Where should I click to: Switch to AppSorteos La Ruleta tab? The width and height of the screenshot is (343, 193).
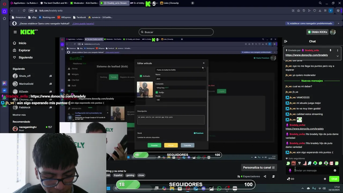24,3
